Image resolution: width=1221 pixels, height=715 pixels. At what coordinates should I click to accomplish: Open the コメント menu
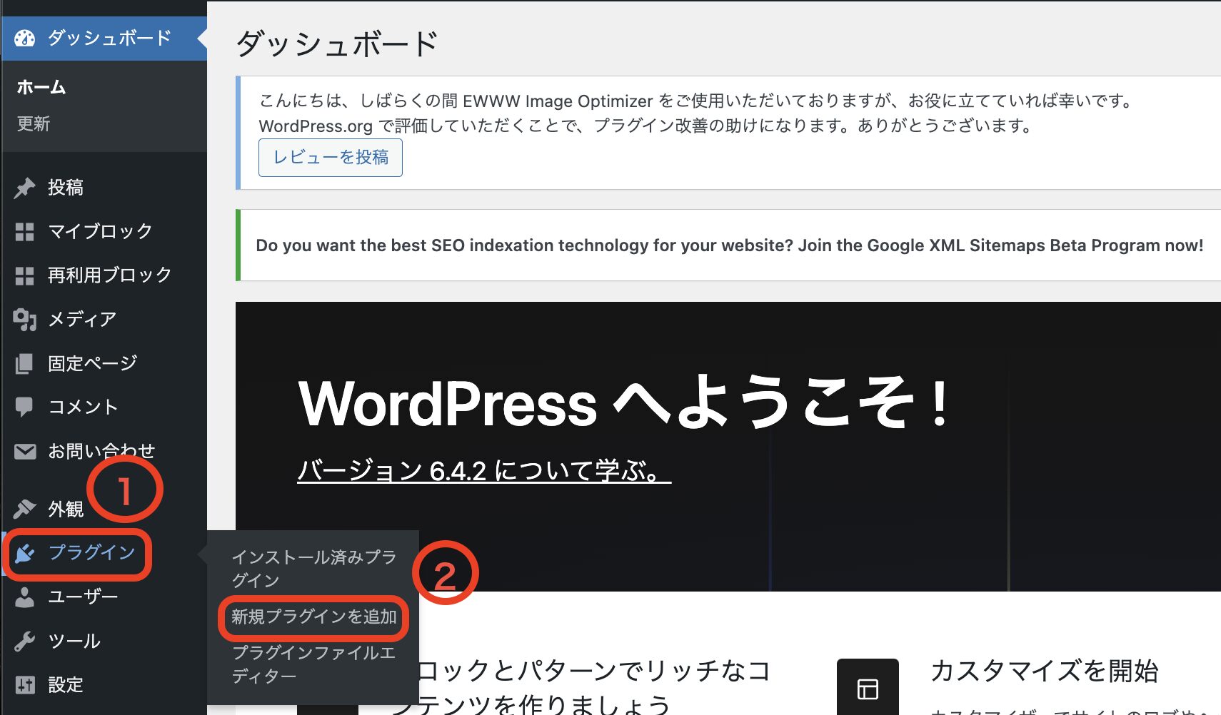tap(104, 407)
